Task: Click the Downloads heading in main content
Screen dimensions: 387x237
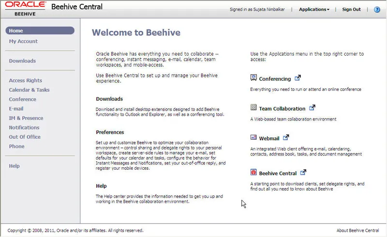Action: [109, 99]
